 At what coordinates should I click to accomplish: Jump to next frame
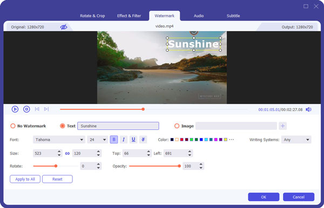(x=46, y=109)
